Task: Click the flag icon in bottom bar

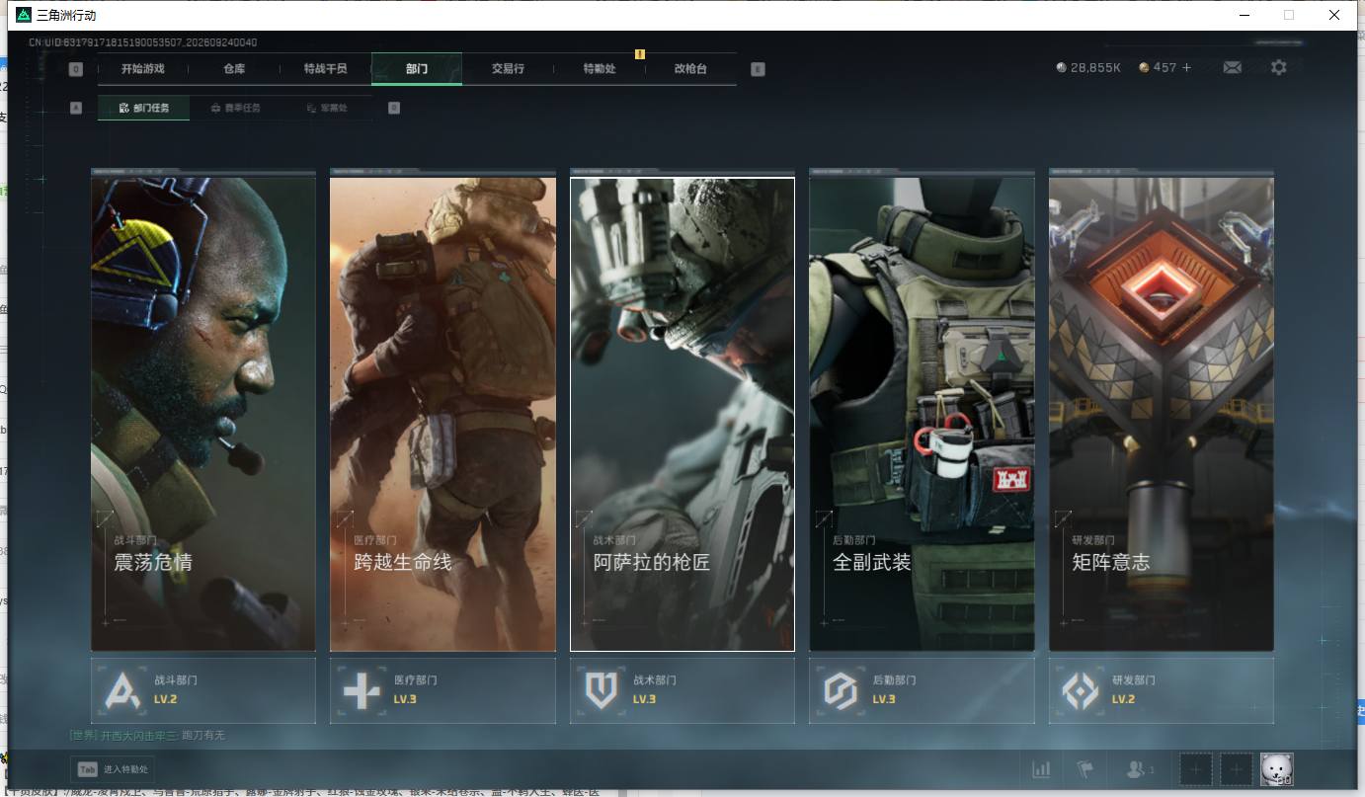Action: pyautogui.click(x=1084, y=769)
